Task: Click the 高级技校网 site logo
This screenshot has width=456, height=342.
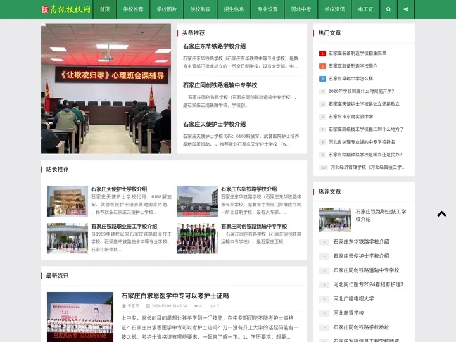Action: point(66,9)
